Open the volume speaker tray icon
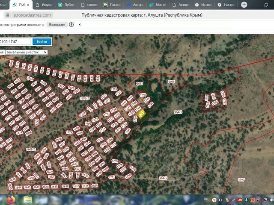 click(x=259, y=200)
